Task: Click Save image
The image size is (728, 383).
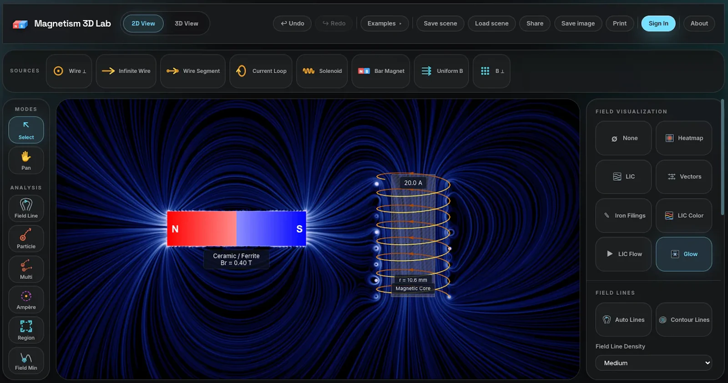Action: click(578, 24)
